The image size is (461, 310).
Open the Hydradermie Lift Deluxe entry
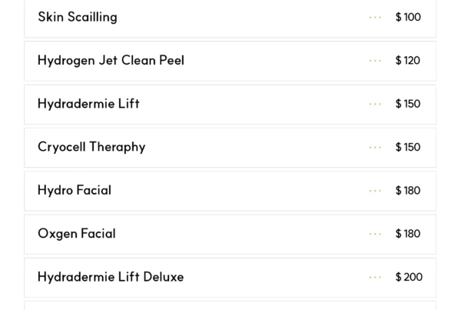click(x=111, y=277)
